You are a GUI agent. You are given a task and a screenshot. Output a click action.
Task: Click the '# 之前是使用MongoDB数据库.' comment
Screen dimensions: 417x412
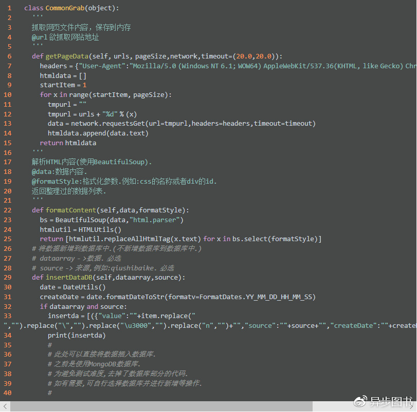click(94, 364)
